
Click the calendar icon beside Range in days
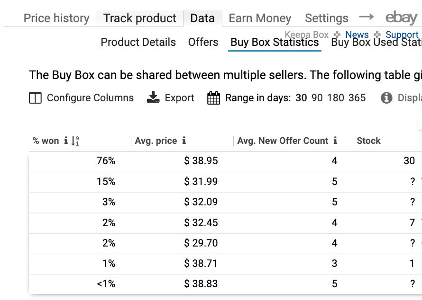tap(213, 97)
